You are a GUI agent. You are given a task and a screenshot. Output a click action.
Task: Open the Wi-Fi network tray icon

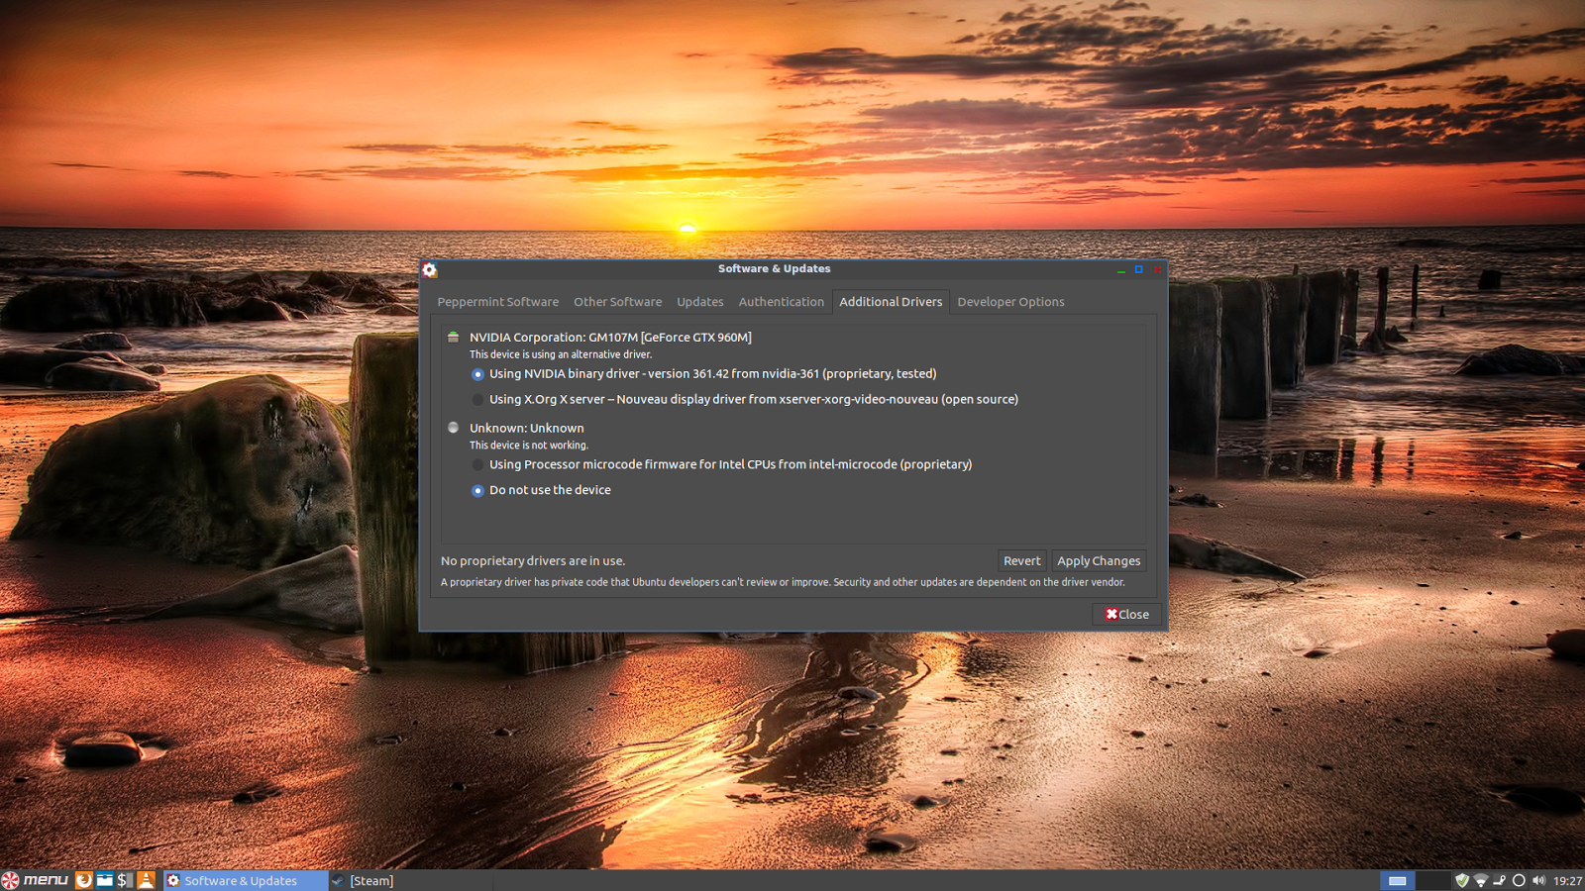pyautogui.click(x=1481, y=880)
